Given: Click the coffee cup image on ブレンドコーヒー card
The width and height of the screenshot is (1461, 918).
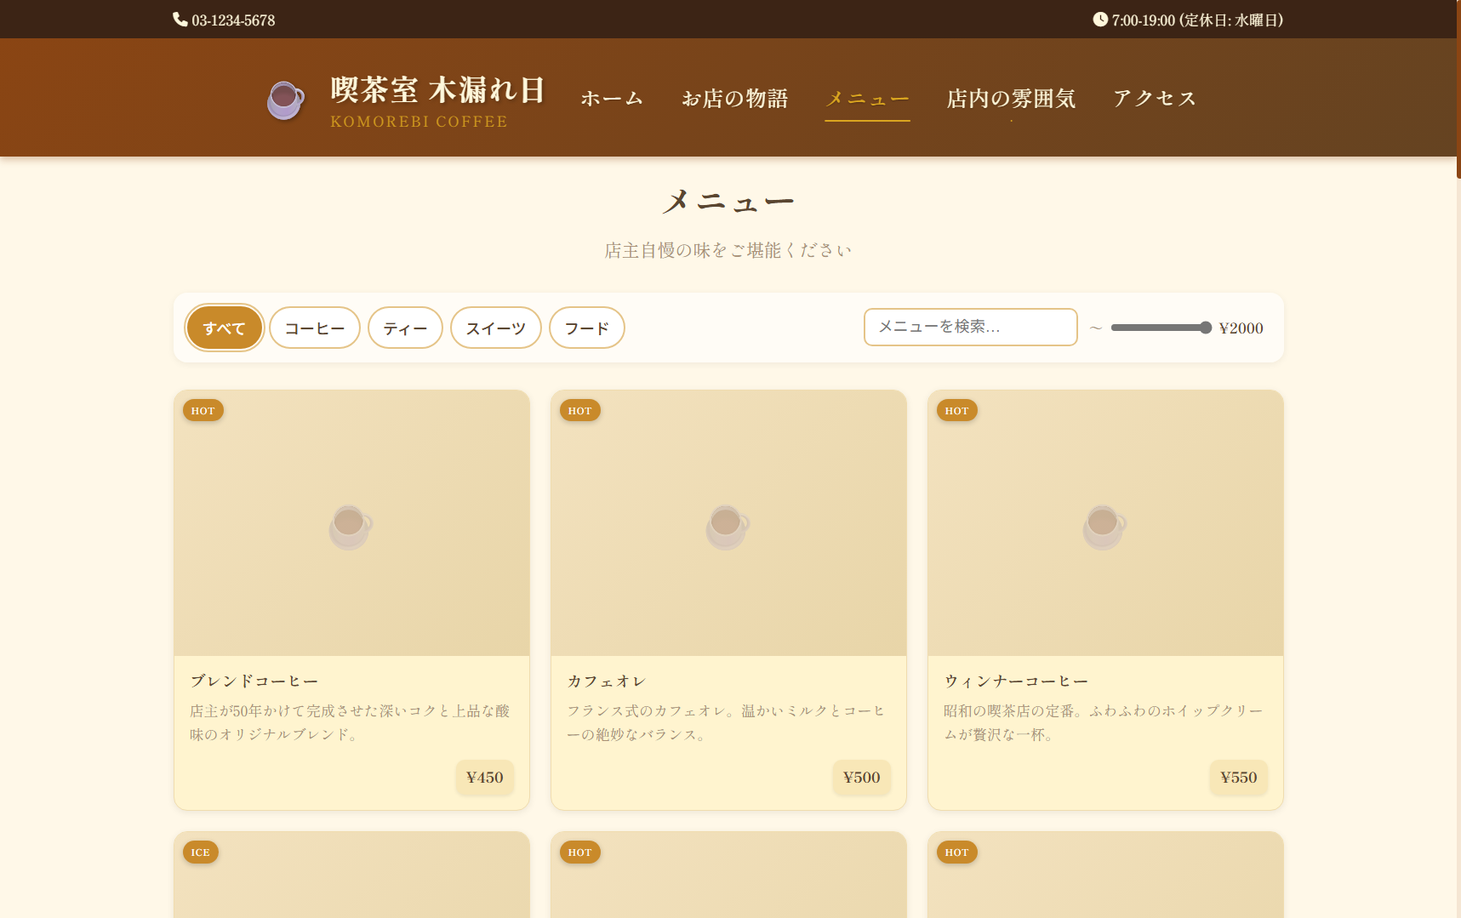Looking at the screenshot, I should tap(351, 526).
